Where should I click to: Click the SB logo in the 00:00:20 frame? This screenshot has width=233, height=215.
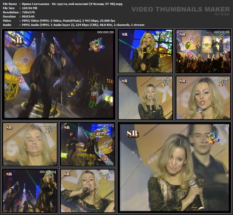pyautogui.click(x=17, y=40)
